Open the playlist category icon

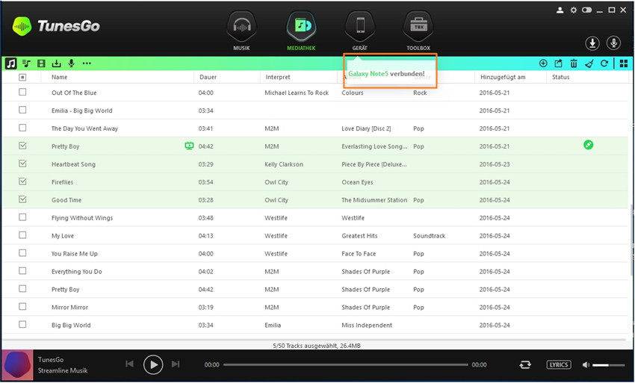pos(26,63)
